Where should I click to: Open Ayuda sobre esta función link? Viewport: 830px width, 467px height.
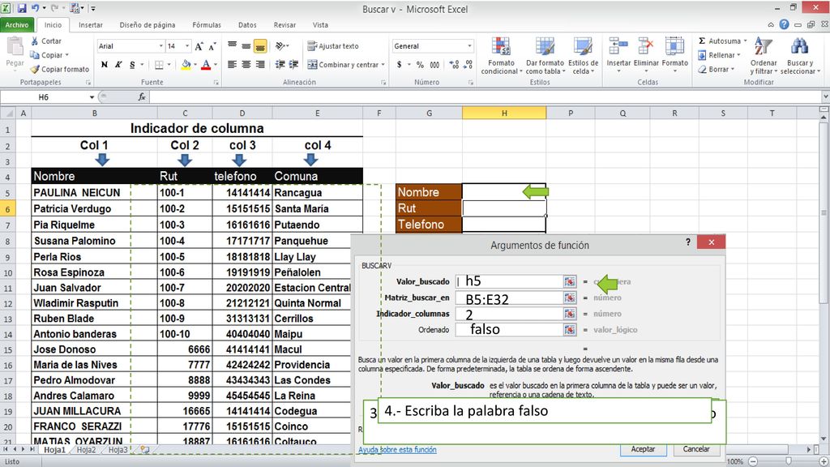pos(397,449)
